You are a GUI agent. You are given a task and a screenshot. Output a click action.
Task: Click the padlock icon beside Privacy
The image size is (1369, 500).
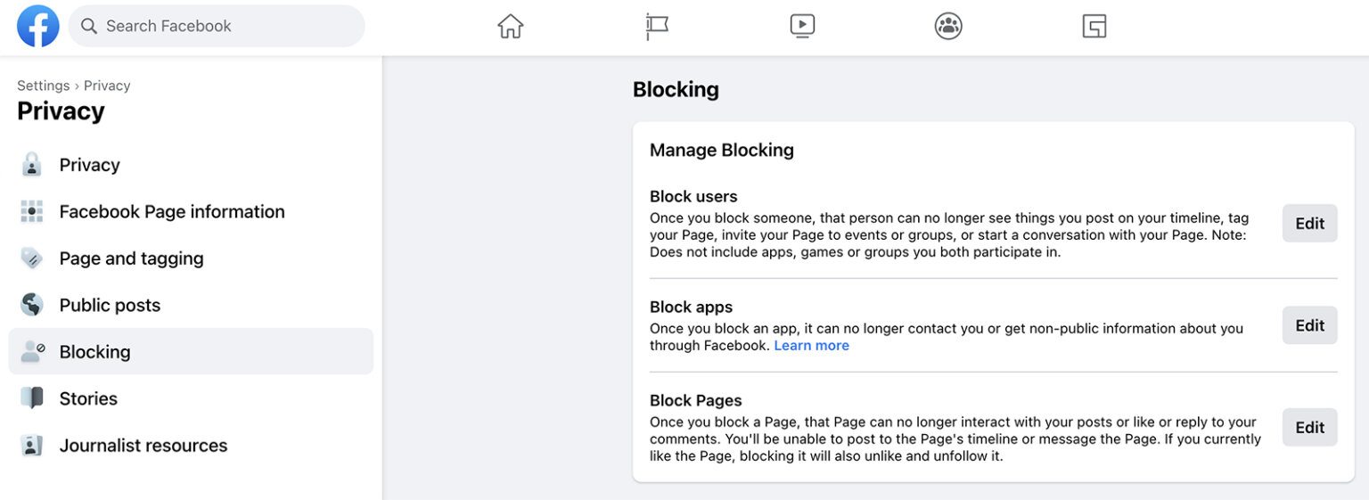click(32, 165)
